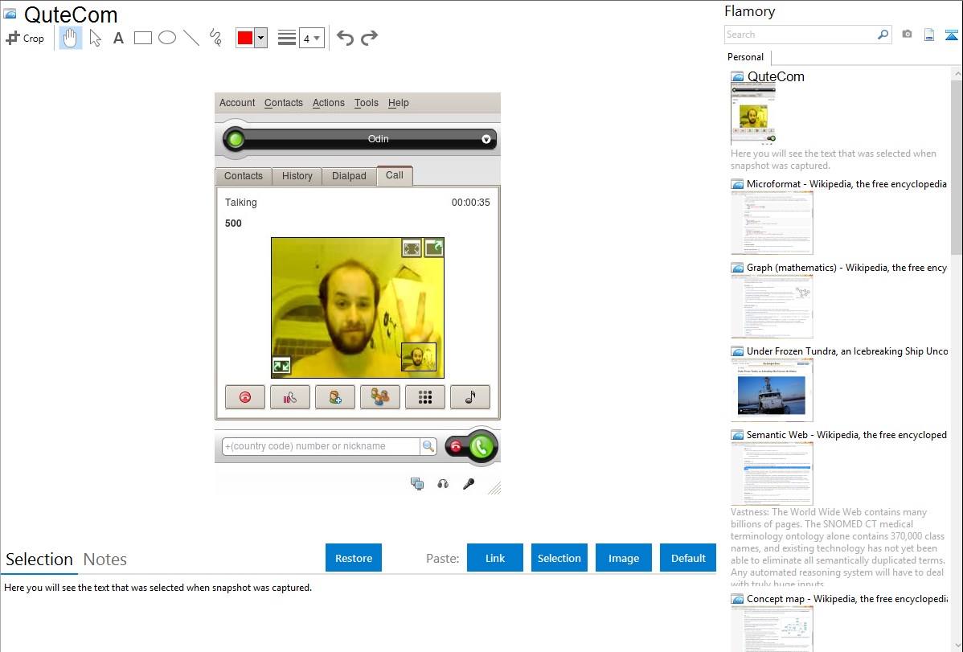Activate the hand pan tool
The height and width of the screenshot is (652, 963).
coord(70,38)
